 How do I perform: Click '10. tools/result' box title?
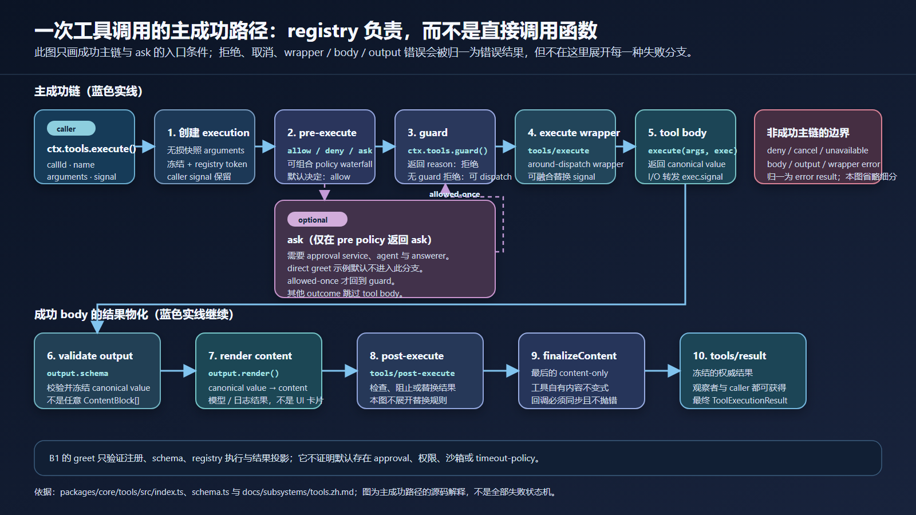click(x=729, y=356)
